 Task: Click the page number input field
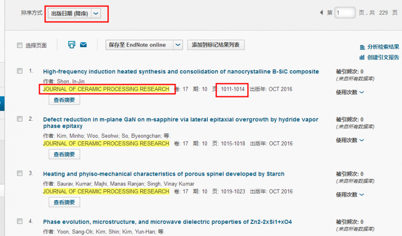345,13
